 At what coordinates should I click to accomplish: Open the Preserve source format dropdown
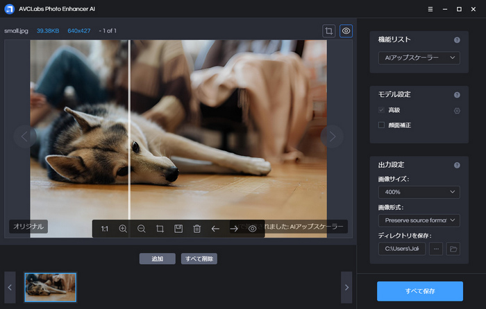(419, 220)
